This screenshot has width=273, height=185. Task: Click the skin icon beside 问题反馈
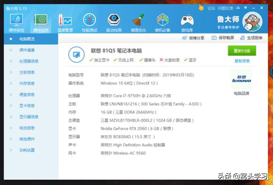click(238, 8)
